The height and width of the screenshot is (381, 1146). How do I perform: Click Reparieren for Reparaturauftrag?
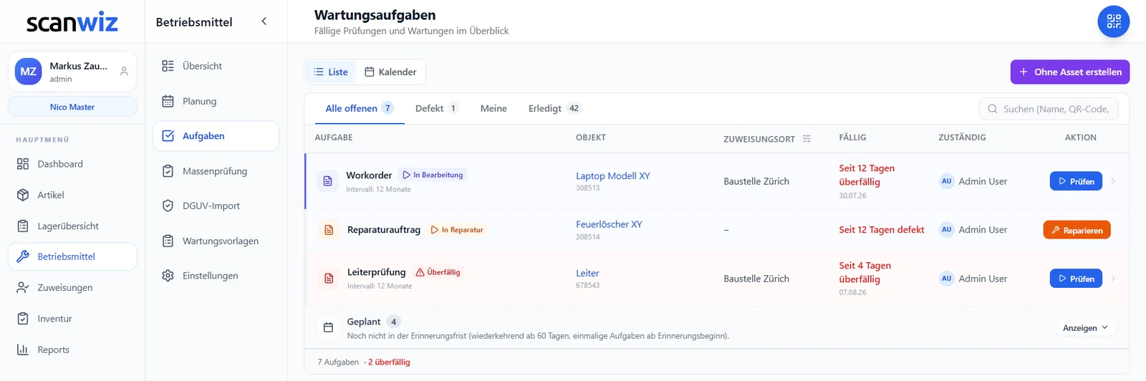tap(1077, 230)
